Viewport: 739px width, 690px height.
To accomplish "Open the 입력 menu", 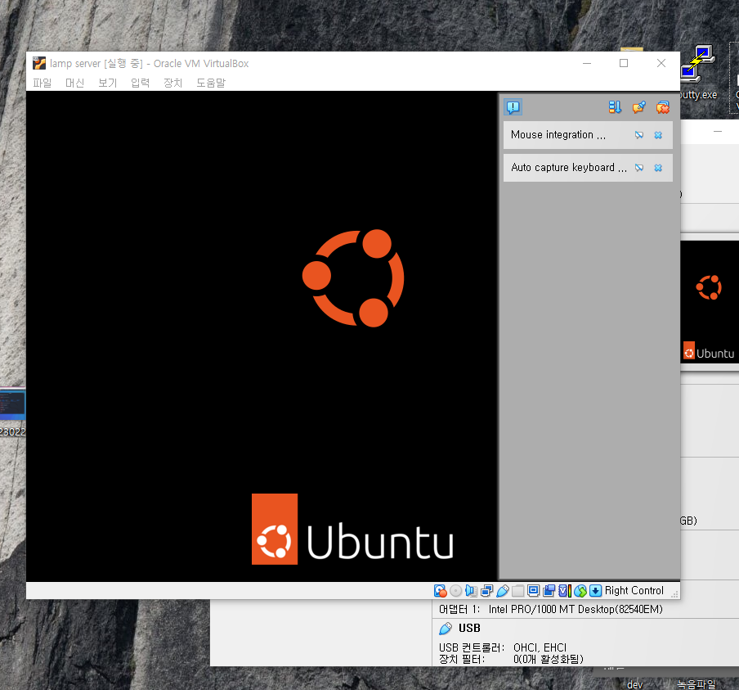I will tap(140, 83).
